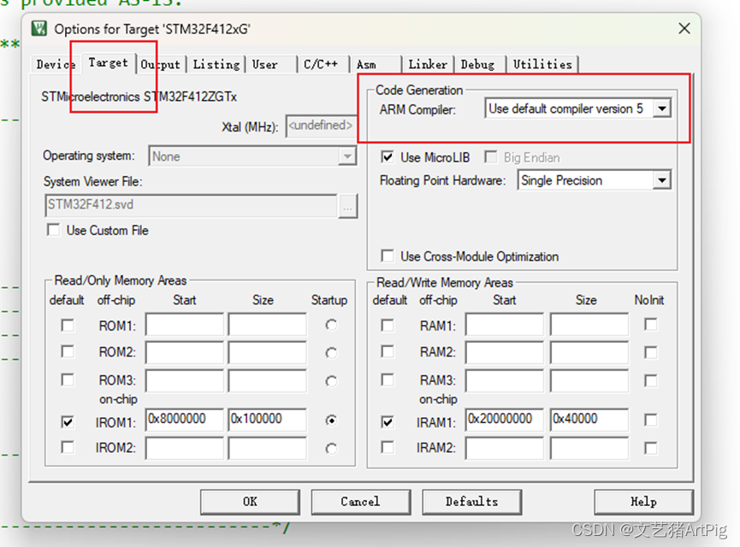Select the IROM2 Startup radio button
Image resolution: width=740 pixels, height=547 pixels.
pos(331,449)
